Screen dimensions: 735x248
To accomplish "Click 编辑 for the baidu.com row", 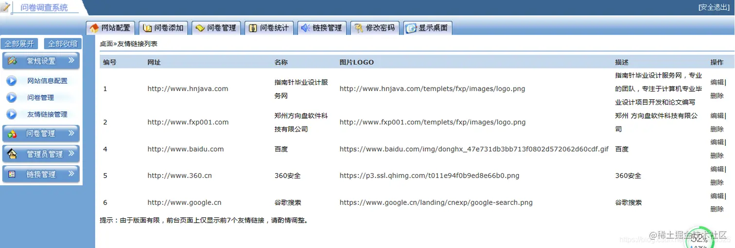I will (717, 142).
